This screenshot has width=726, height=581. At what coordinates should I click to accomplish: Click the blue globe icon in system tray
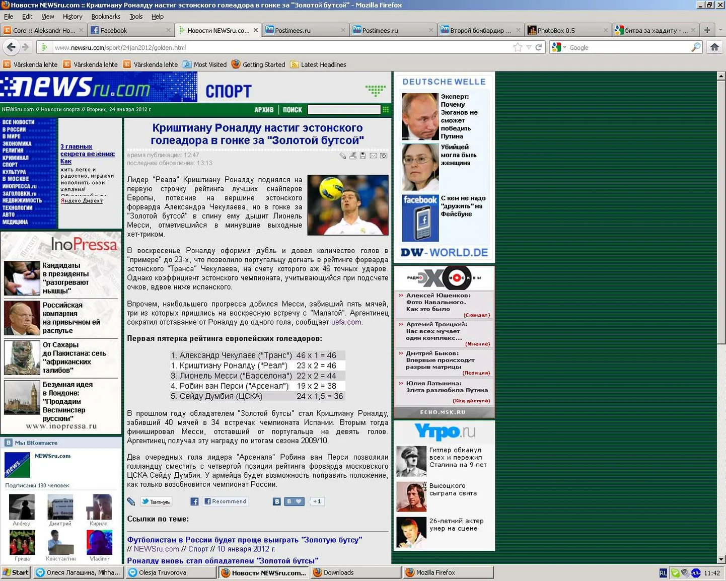(x=696, y=573)
